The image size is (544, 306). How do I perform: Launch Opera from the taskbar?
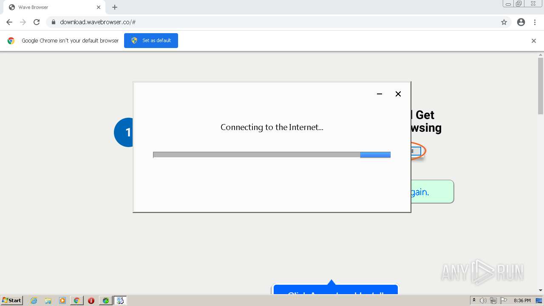point(91,300)
